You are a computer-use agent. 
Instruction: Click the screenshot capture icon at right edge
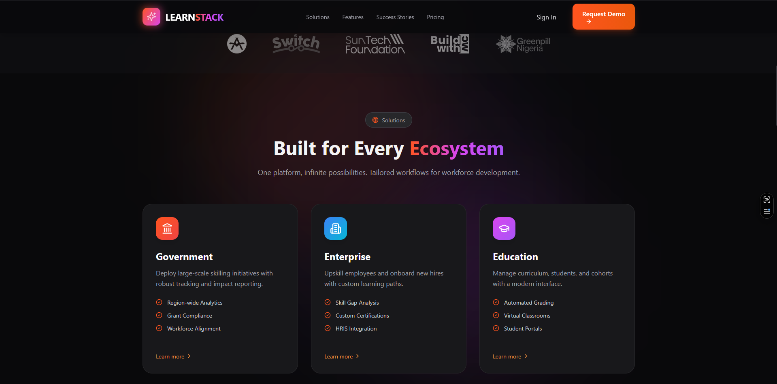pyautogui.click(x=767, y=200)
